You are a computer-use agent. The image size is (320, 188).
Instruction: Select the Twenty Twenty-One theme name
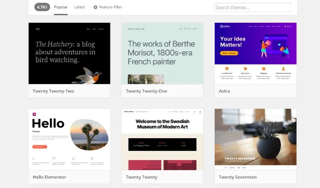click(x=146, y=91)
